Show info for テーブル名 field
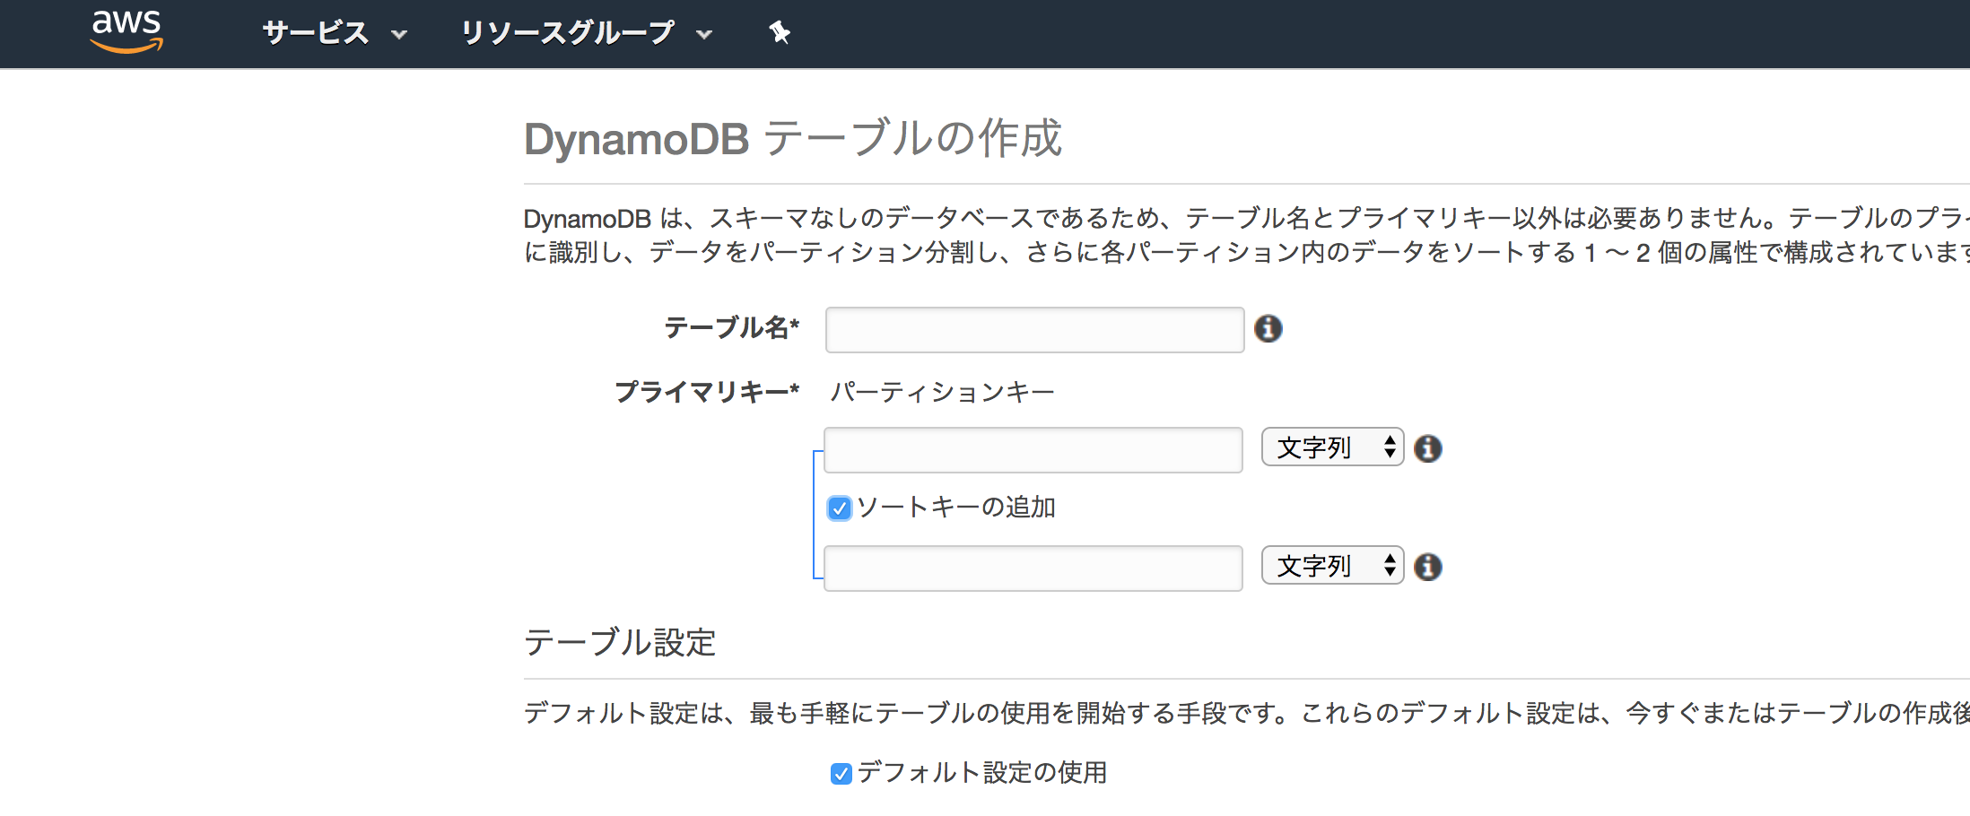The image size is (1970, 816). (1268, 329)
